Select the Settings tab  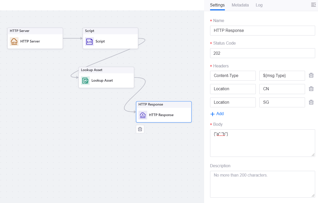(x=217, y=5)
